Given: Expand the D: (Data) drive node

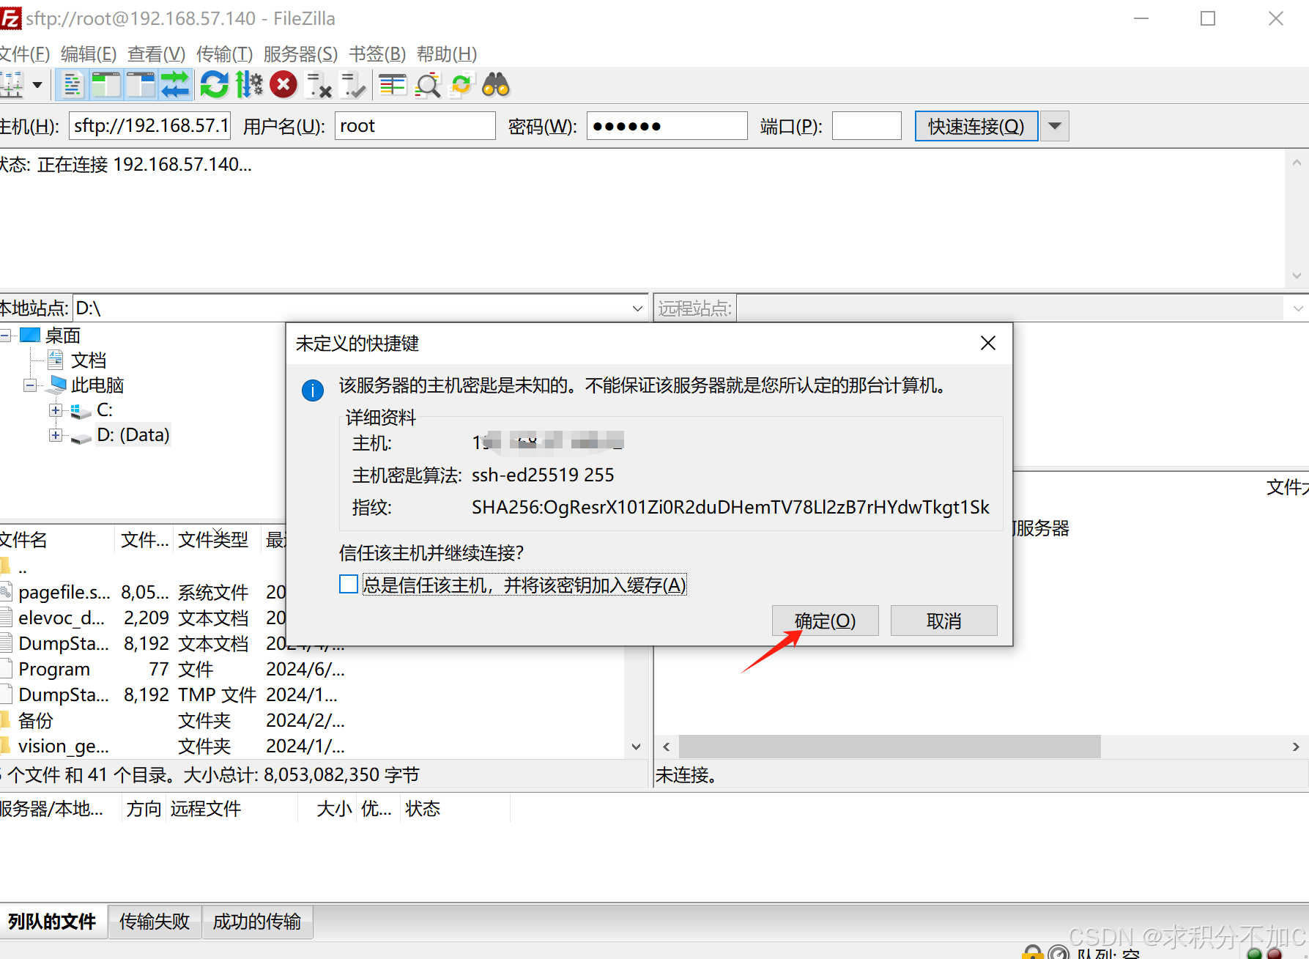Looking at the screenshot, I should [56, 435].
